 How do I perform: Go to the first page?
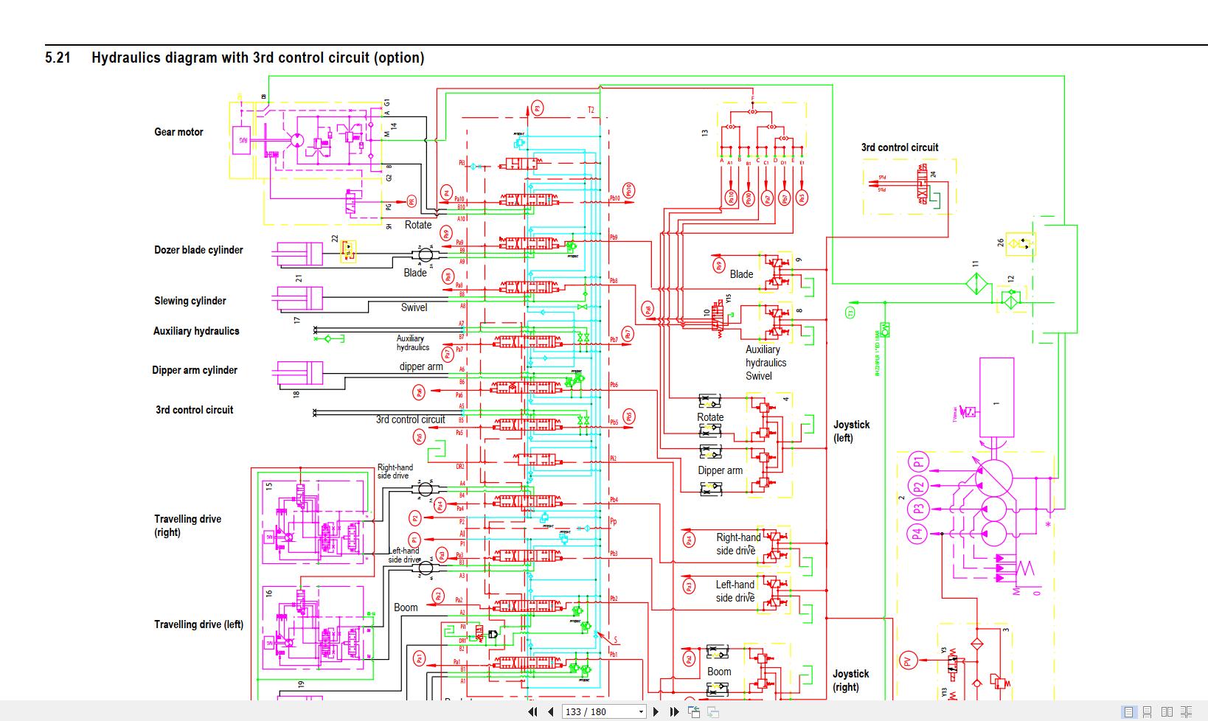tap(532, 711)
